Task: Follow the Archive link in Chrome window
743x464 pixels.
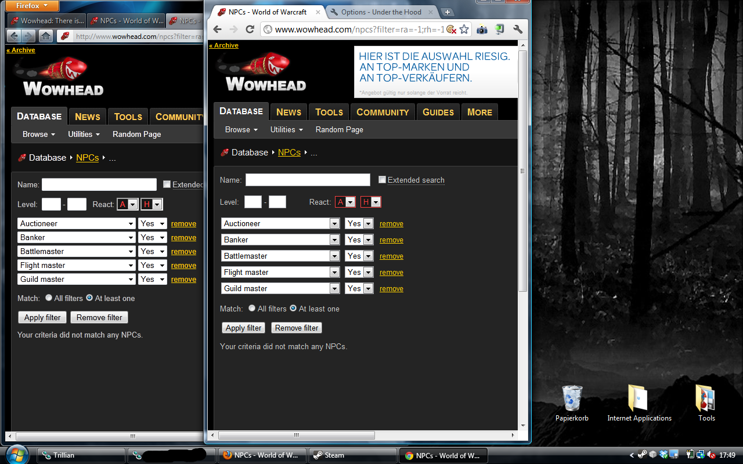Action: [223, 45]
